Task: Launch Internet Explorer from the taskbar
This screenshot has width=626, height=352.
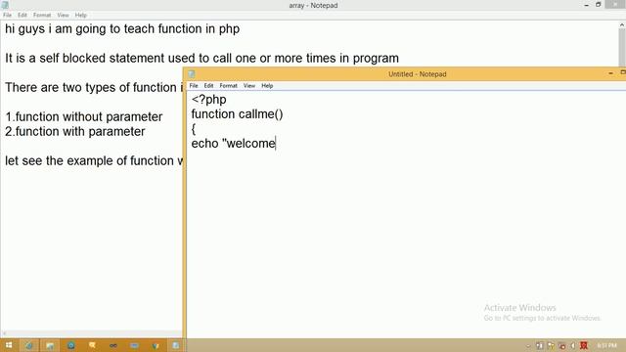Action: tap(29, 345)
